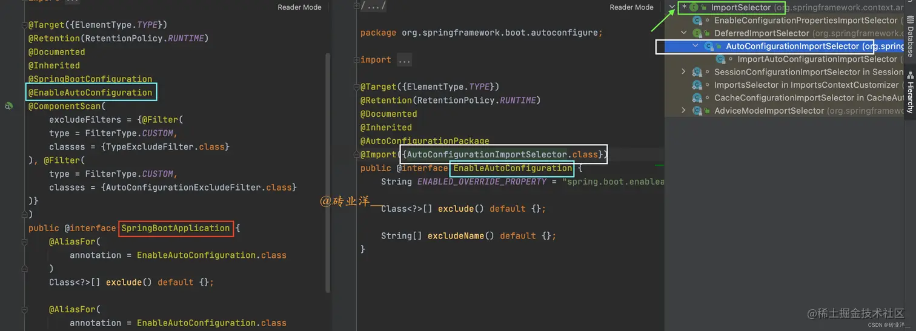This screenshot has height=331, width=916.
Task: Open the Database tool window tab
Action: pos(910,36)
